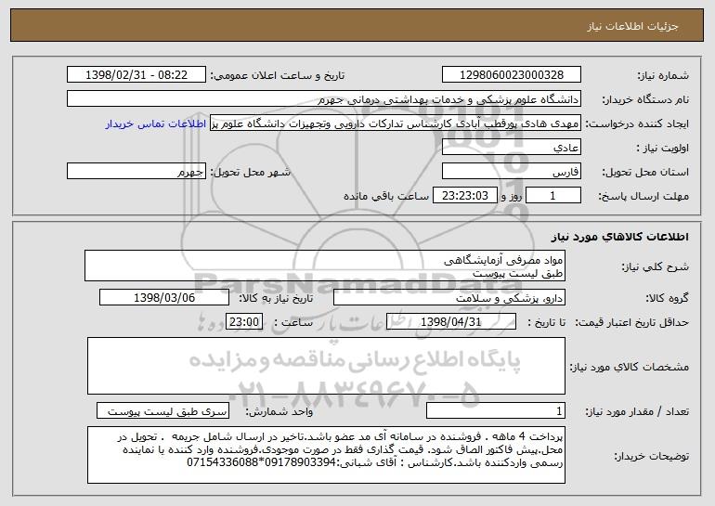Click the delivery city field جهرم
The width and height of the screenshot is (715, 506).
tap(136, 172)
